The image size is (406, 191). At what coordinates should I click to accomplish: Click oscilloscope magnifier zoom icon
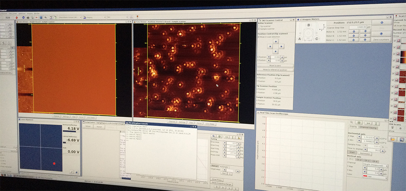click(x=352, y=123)
